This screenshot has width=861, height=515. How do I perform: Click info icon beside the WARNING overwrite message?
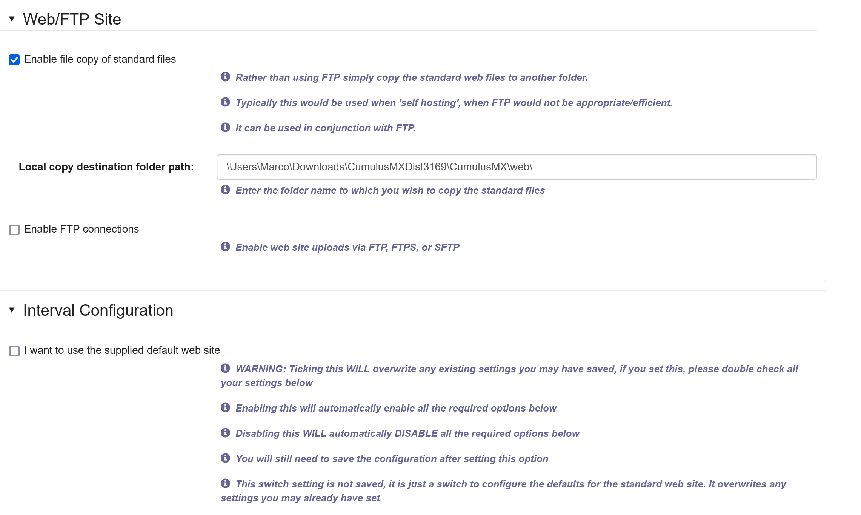(225, 368)
